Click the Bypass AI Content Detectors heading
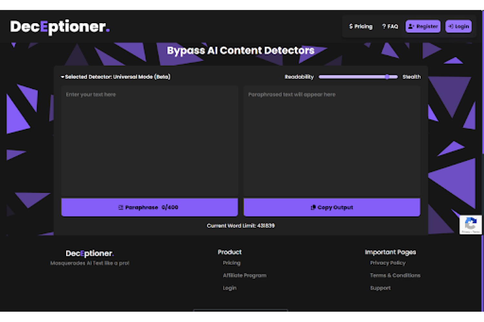The height and width of the screenshot is (322, 484). click(241, 50)
